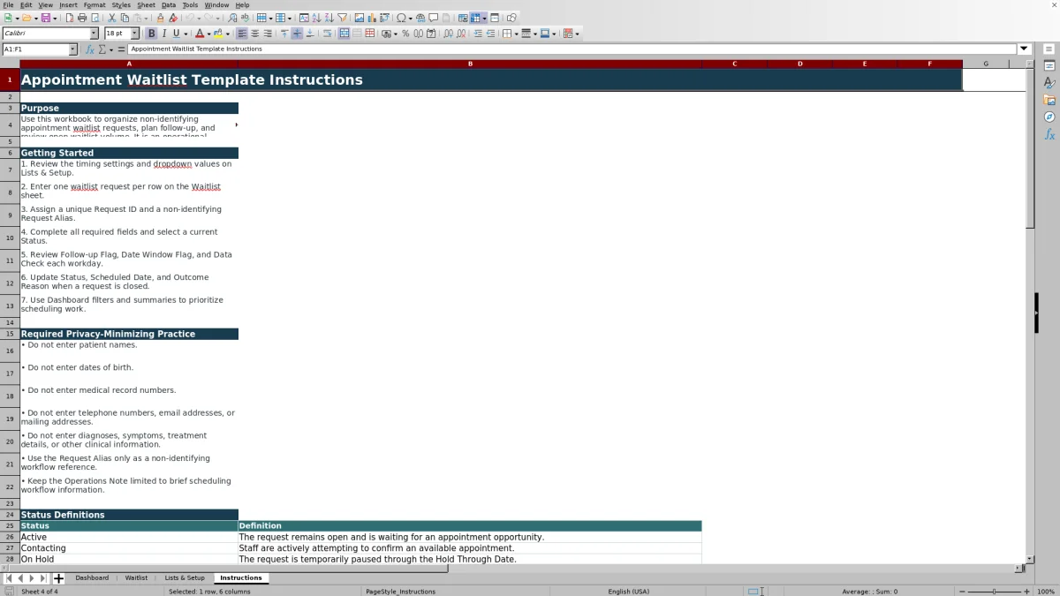Switch to the Dashboard sheet tab

(x=92, y=578)
